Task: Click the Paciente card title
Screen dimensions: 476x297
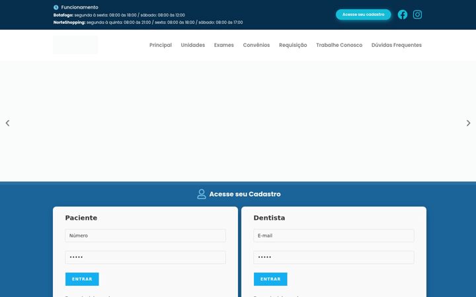Action: coord(81,218)
